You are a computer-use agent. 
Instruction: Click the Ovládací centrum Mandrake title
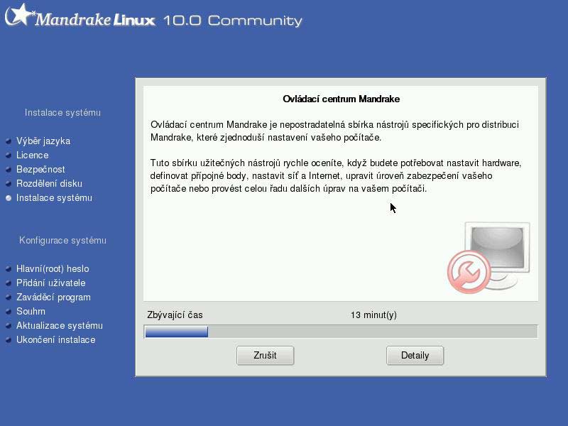tap(341, 99)
